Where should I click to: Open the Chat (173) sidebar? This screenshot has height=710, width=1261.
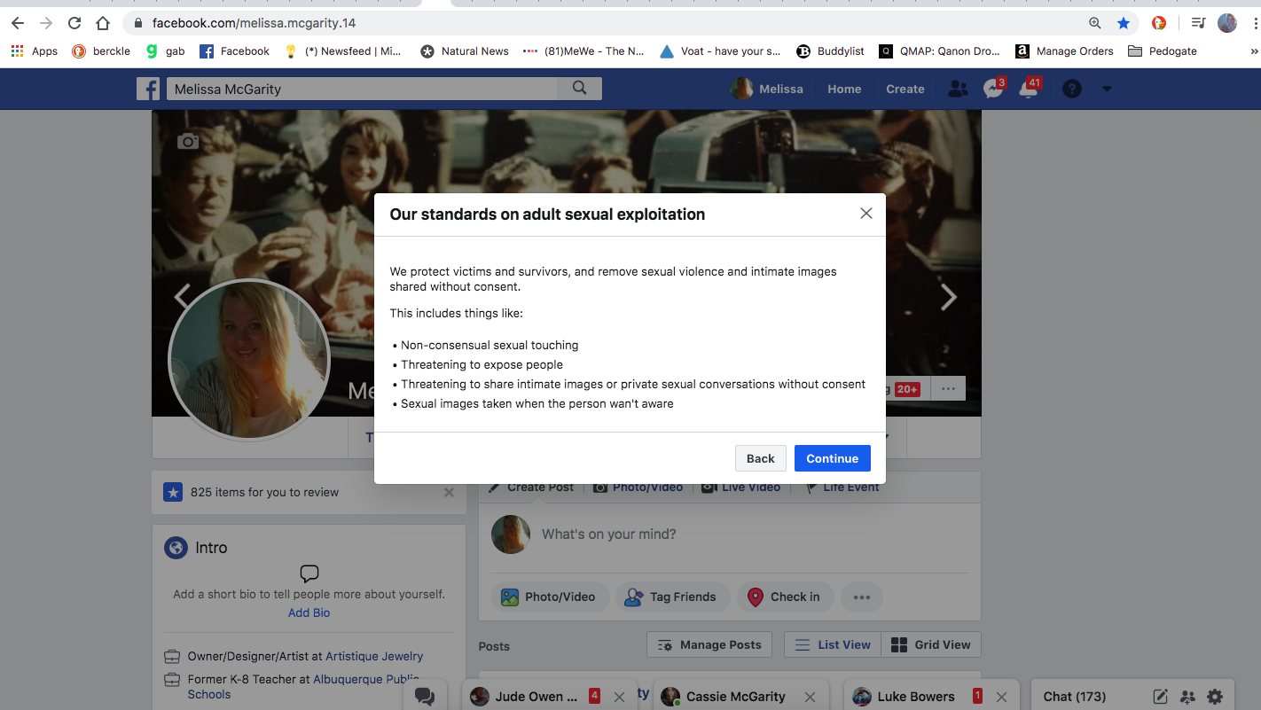[1075, 697]
